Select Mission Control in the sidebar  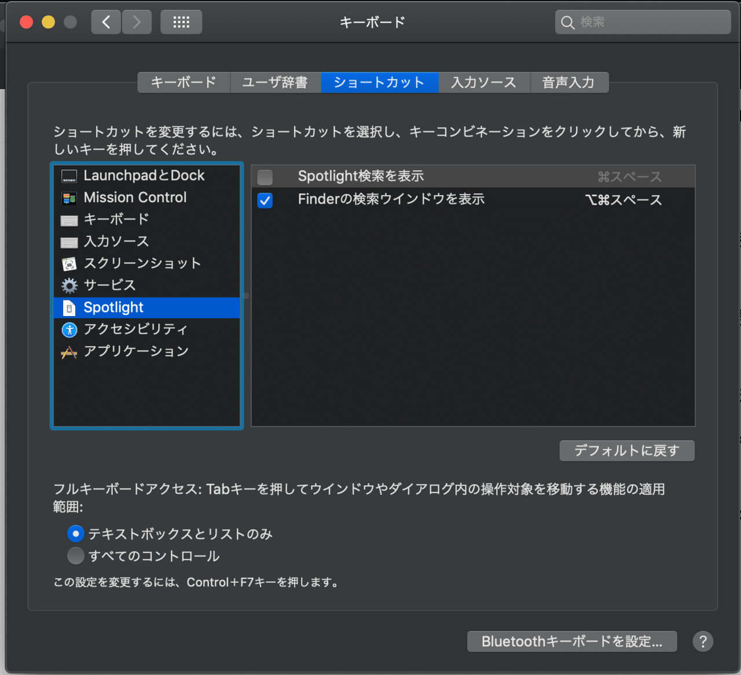[135, 197]
